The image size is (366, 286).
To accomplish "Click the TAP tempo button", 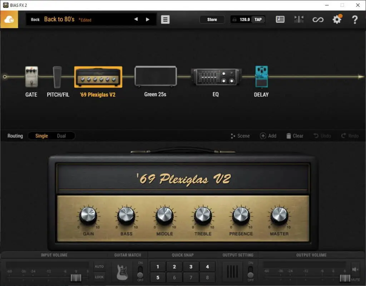I will (x=258, y=20).
